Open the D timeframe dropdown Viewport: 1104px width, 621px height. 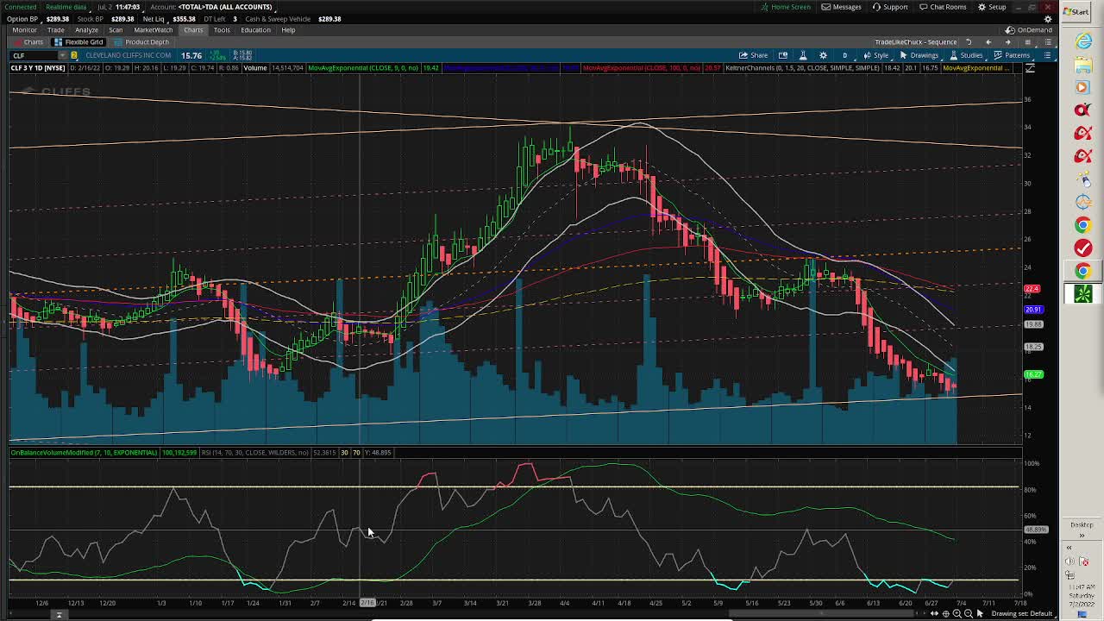845,55
